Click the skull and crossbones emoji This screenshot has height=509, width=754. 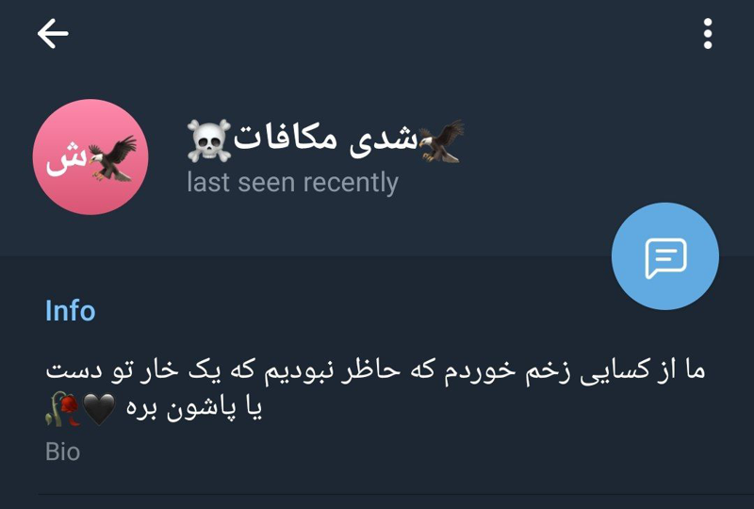[x=208, y=140]
